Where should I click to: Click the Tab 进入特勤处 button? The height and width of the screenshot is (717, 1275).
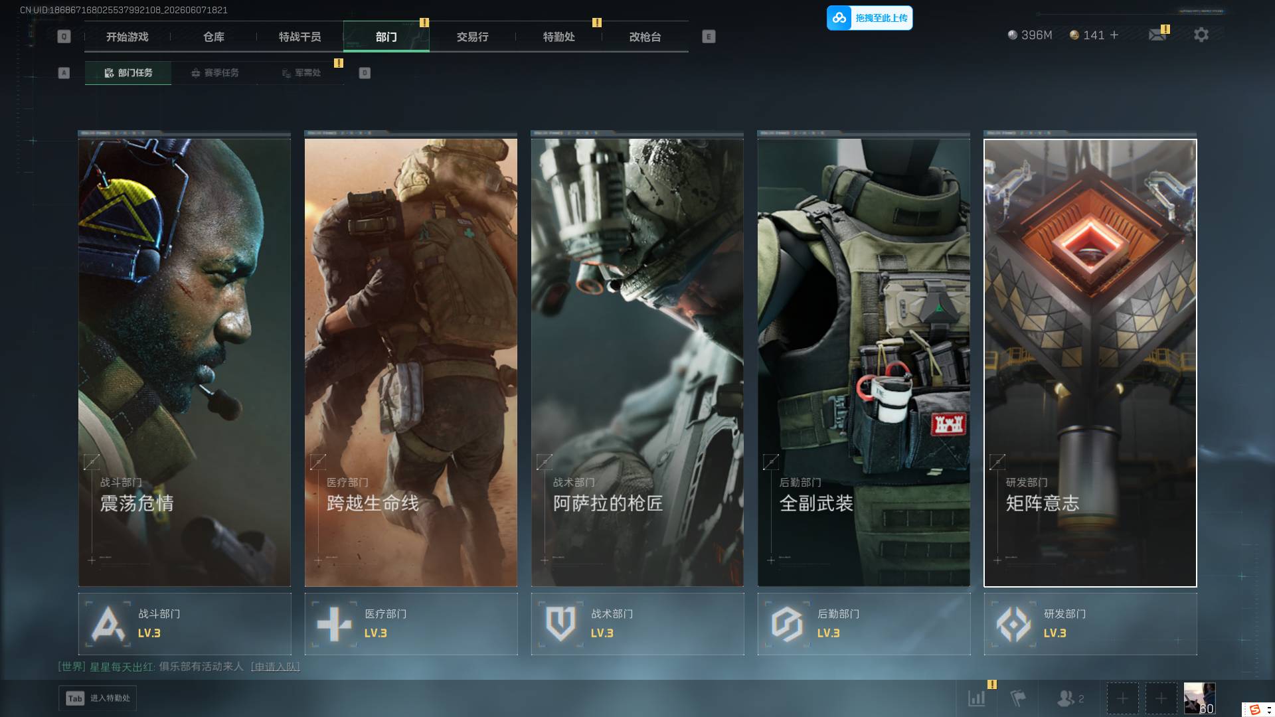pos(98,698)
